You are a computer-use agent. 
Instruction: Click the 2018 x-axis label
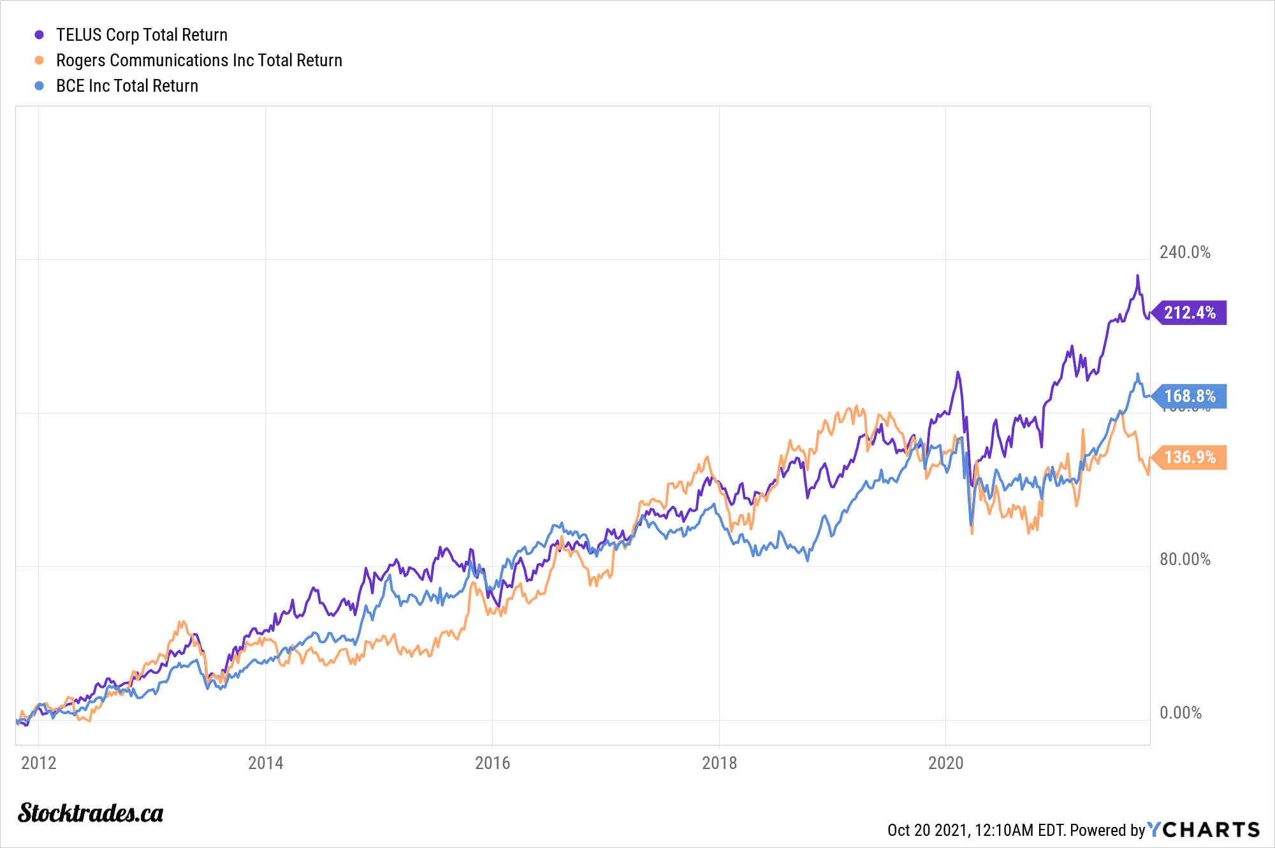(x=719, y=763)
